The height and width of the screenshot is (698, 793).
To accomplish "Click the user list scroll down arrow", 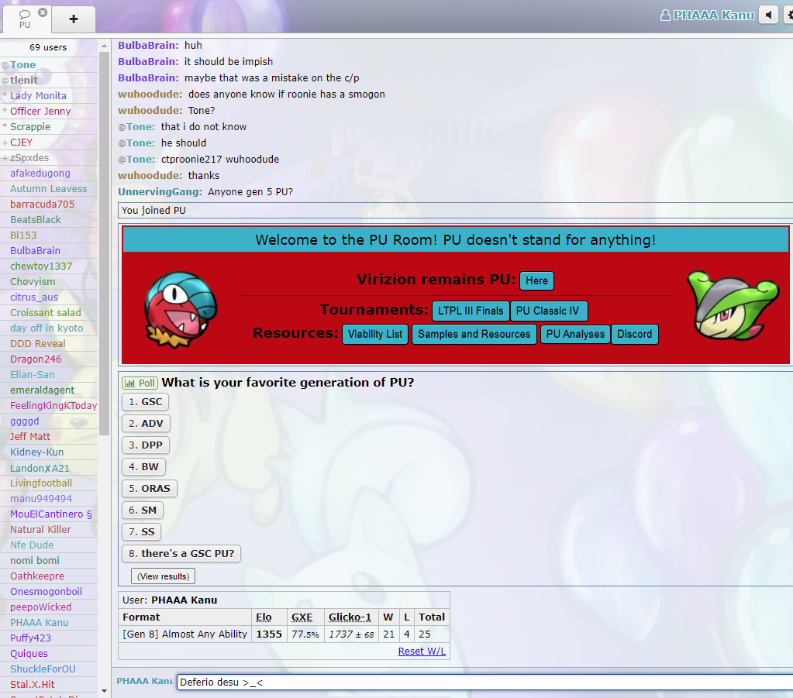I will 105,689.
